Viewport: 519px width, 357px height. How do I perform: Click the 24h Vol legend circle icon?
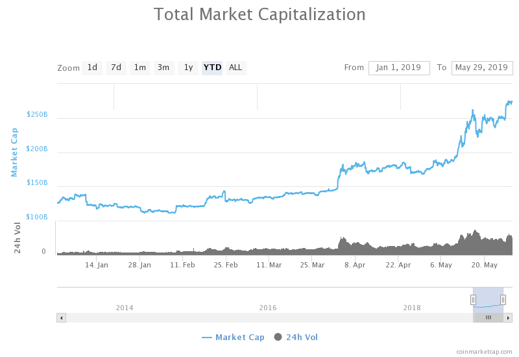click(278, 337)
